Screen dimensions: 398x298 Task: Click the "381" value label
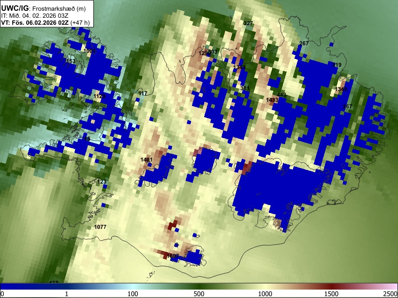click(x=245, y=88)
